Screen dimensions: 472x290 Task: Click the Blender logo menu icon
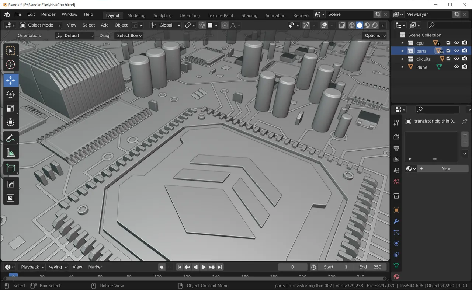(7, 14)
